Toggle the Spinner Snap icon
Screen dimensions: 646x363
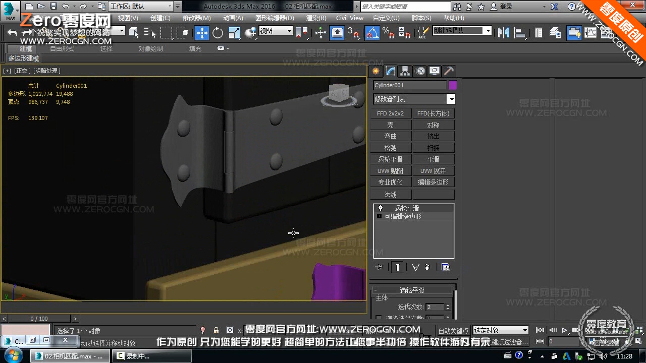(x=404, y=33)
